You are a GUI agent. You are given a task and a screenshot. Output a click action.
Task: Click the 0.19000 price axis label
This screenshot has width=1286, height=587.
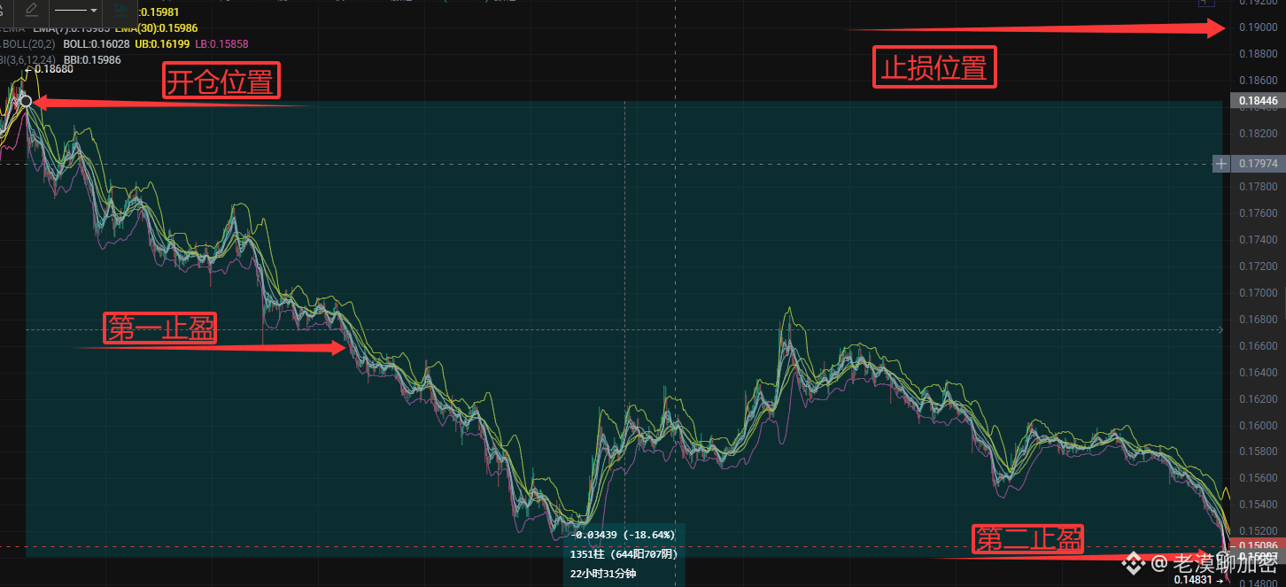(1258, 27)
